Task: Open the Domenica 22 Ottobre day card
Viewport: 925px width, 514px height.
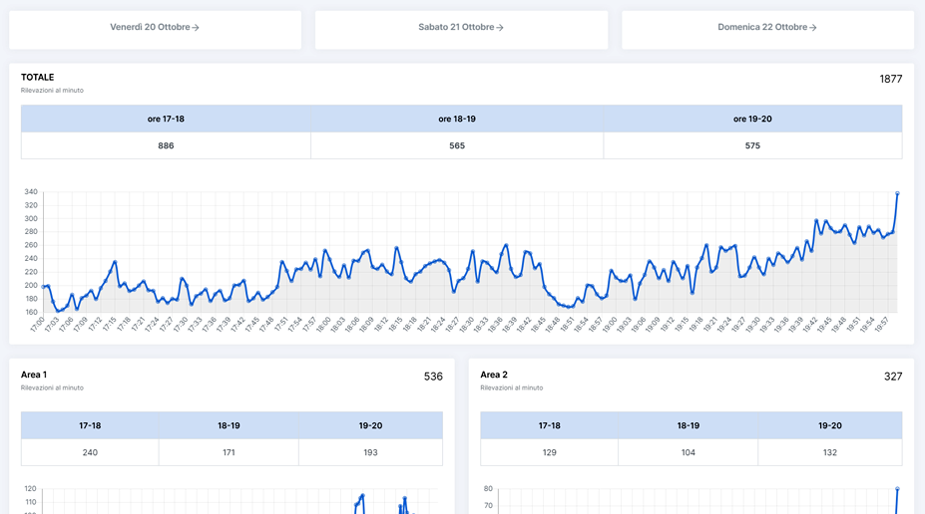Action: [767, 30]
